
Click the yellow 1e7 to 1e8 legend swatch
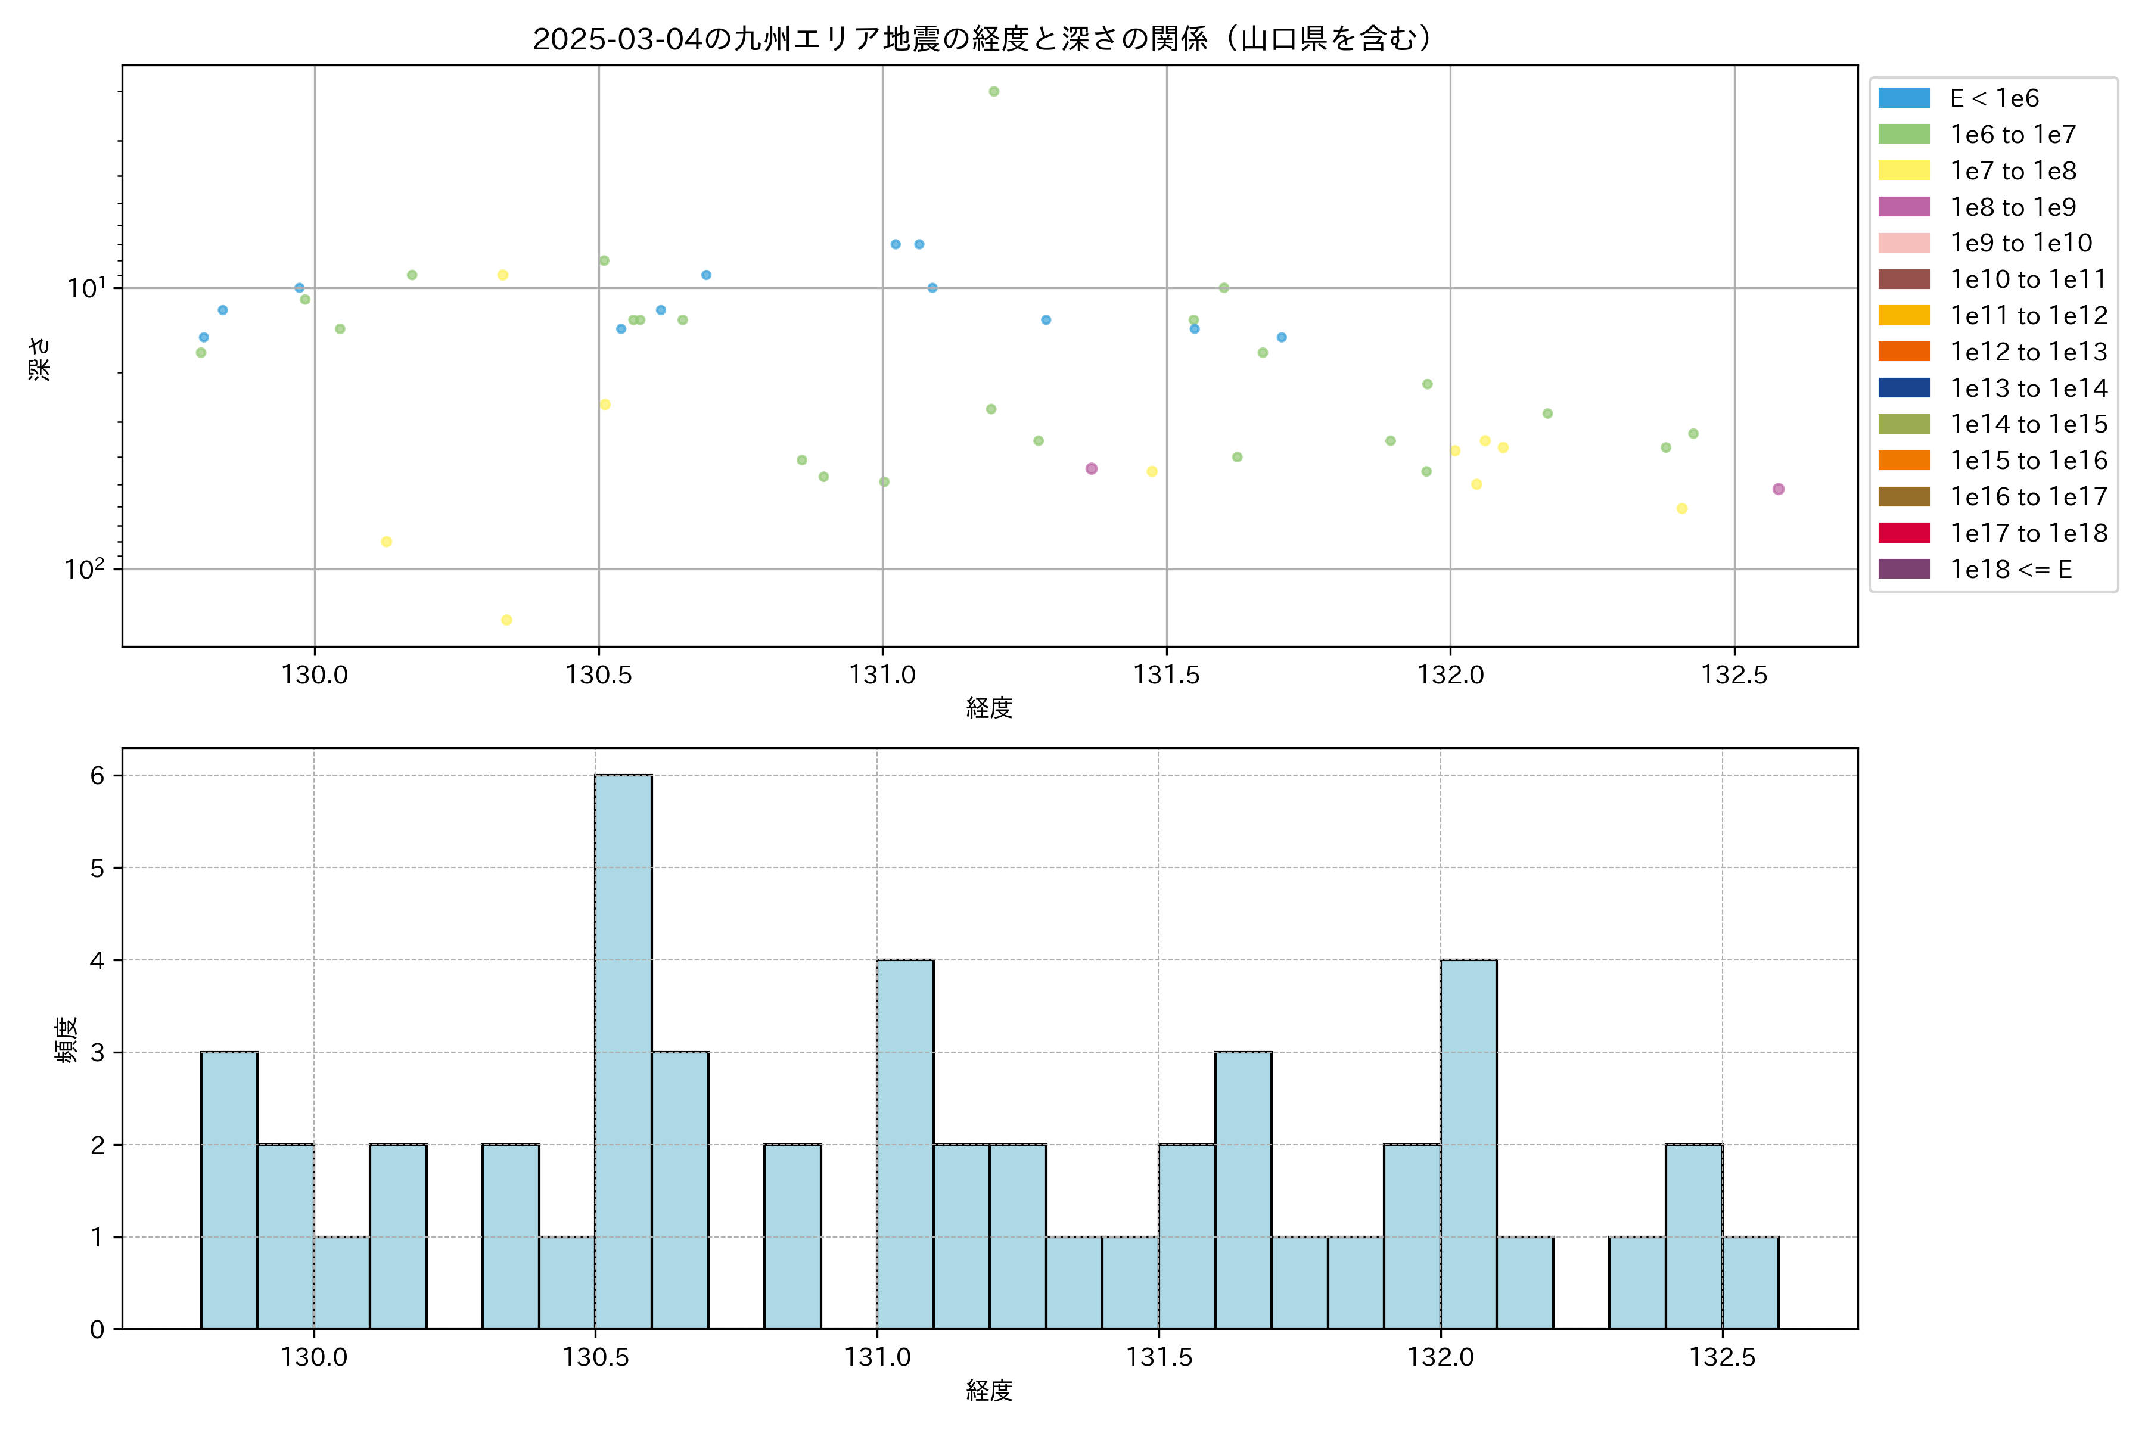coord(1904,170)
